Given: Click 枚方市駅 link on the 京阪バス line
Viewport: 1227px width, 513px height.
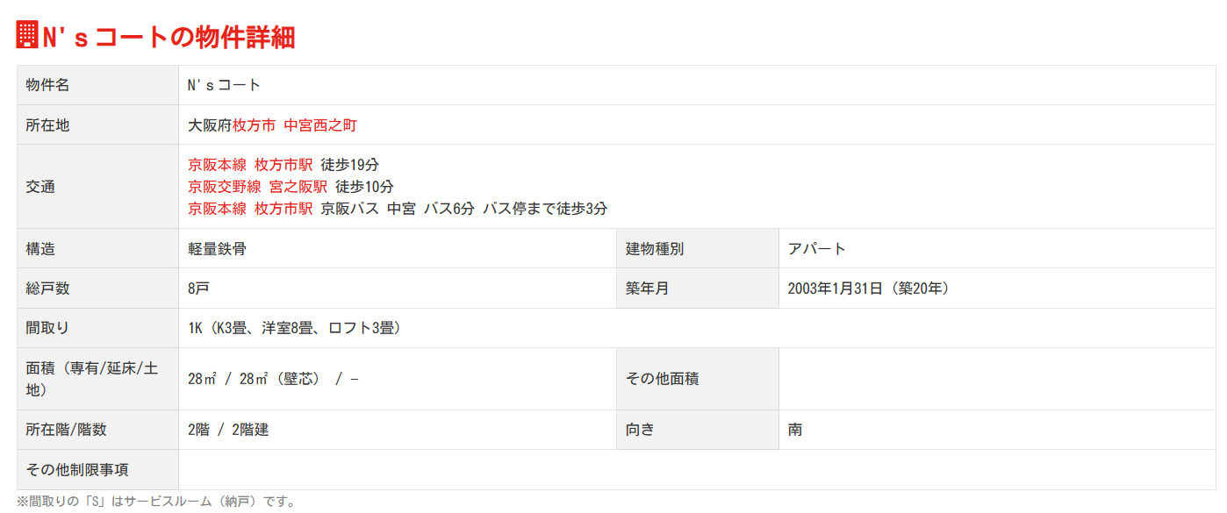Looking at the screenshot, I should (283, 209).
